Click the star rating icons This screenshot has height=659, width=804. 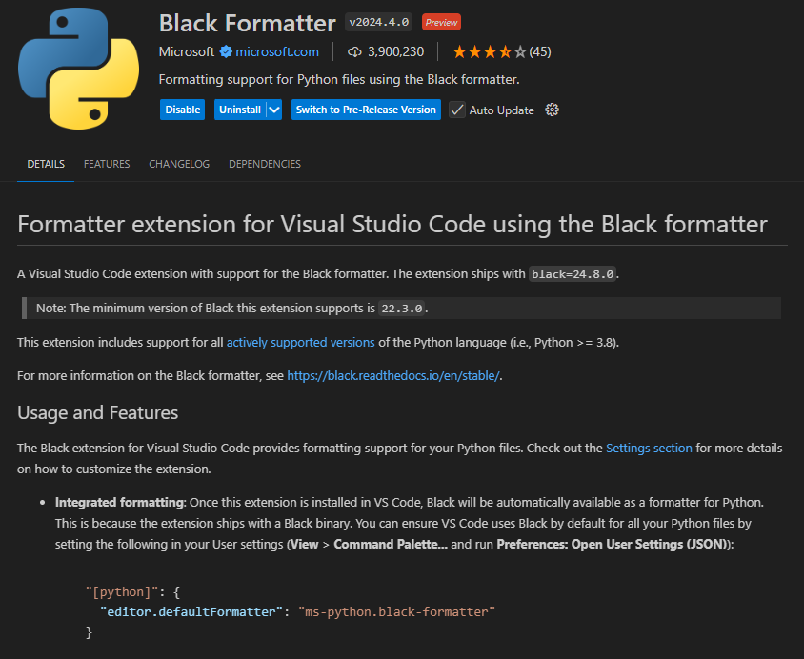tap(490, 51)
